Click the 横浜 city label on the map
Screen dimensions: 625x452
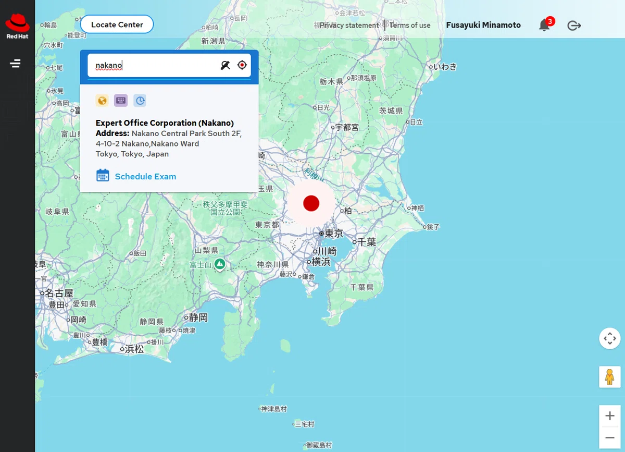click(321, 262)
